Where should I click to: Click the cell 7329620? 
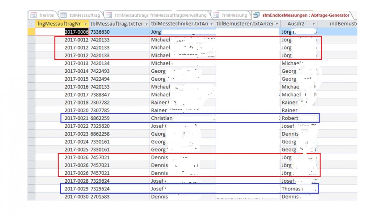click(119, 126)
